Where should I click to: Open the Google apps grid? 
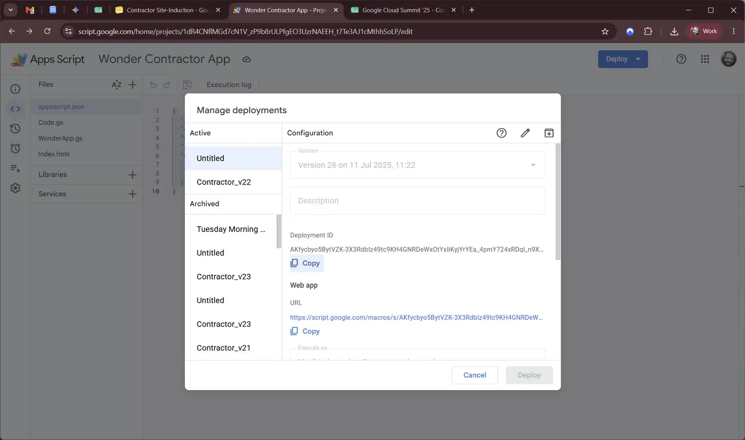point(705,59)
